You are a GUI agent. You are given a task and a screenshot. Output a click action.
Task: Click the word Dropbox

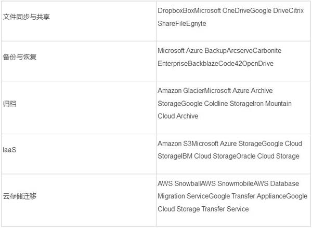pos(171,10)
